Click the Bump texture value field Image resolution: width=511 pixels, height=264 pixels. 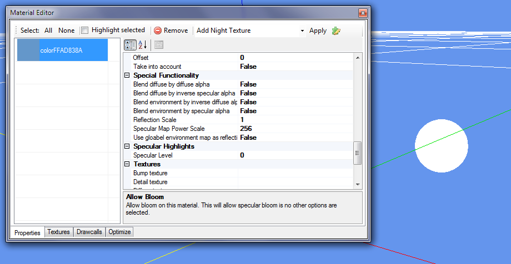pyautogui.click(x=295, y=173)
